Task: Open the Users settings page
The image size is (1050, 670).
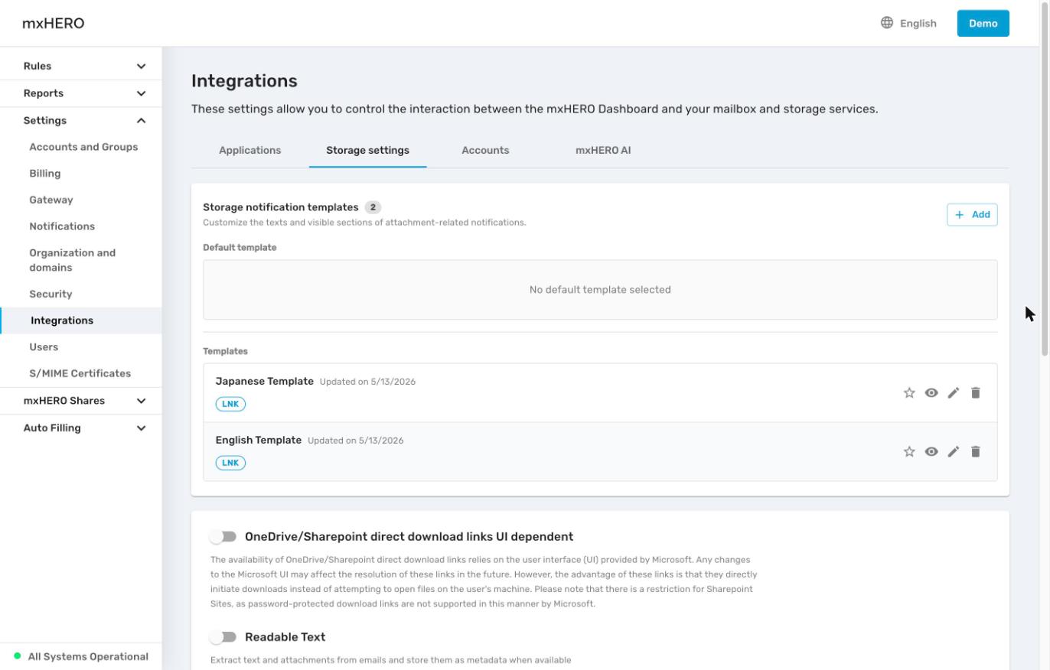Action: (x=44, y=346)
